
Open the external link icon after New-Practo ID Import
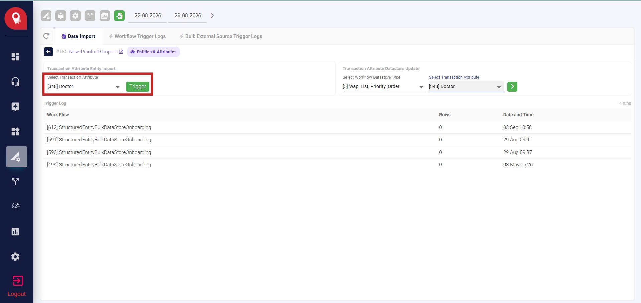coord(121,52)
